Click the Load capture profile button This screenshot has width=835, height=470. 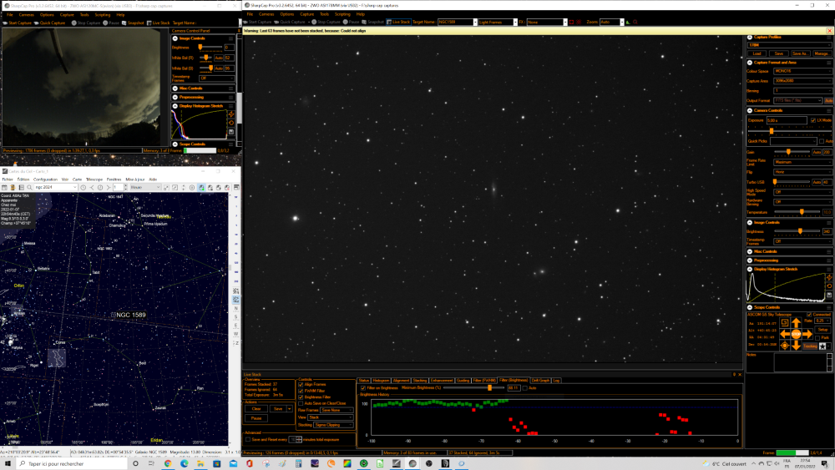(757, 53)
